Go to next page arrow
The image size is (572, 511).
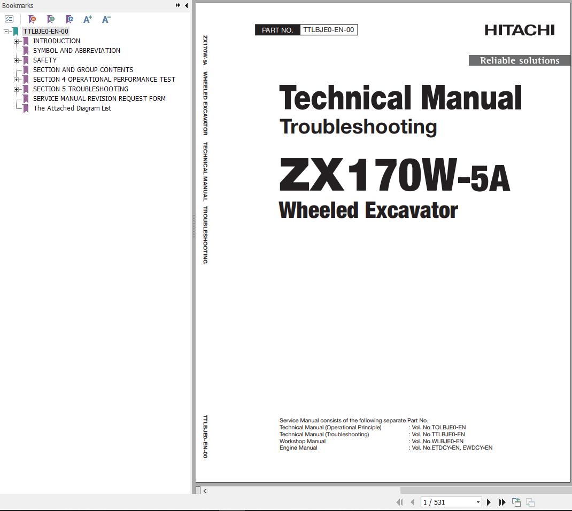point(489,502)
